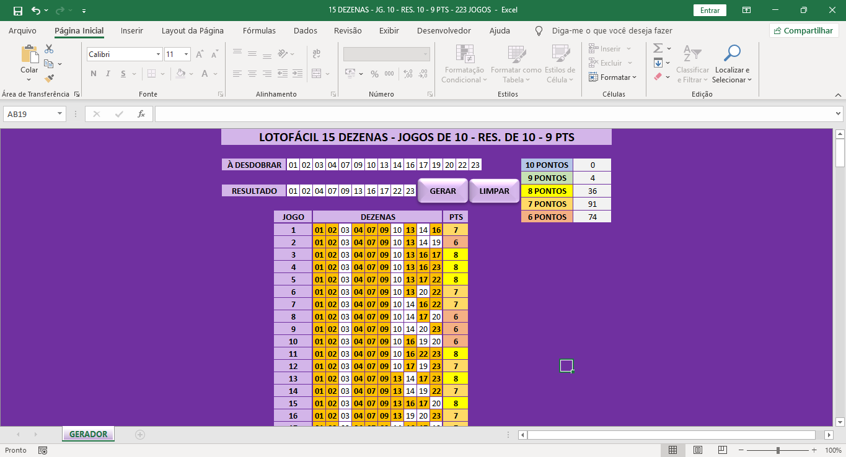Click the percent style icon
846x457 pixels.
(x=374, y=74)
